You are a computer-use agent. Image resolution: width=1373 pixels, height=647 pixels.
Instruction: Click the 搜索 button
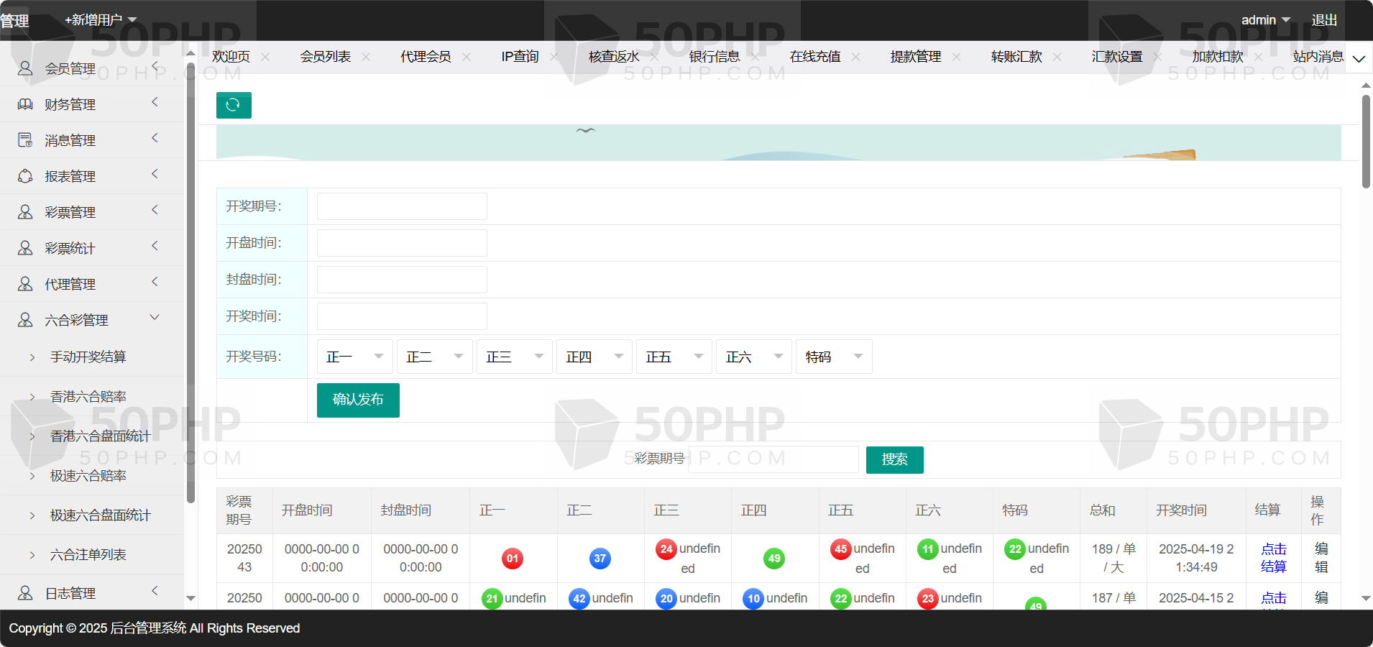point(894,459)
